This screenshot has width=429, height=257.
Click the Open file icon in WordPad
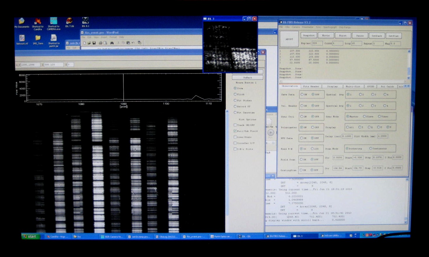tap(89, 43)
